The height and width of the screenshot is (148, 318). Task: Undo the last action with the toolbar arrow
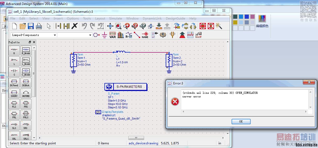click(x=84, y=26)
